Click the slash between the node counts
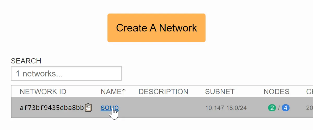Viewport: 313px width, 130px height. 279,108
